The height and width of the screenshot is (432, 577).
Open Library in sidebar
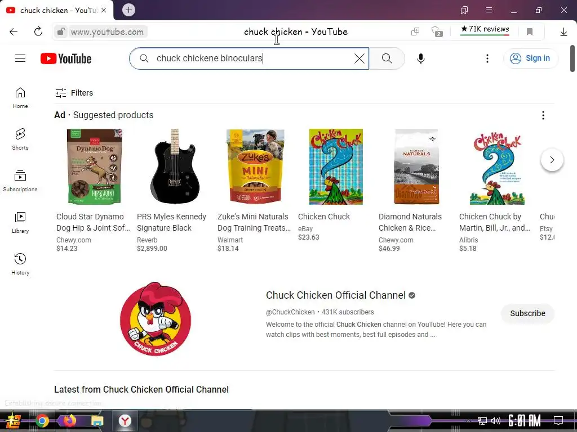[20, 223]
